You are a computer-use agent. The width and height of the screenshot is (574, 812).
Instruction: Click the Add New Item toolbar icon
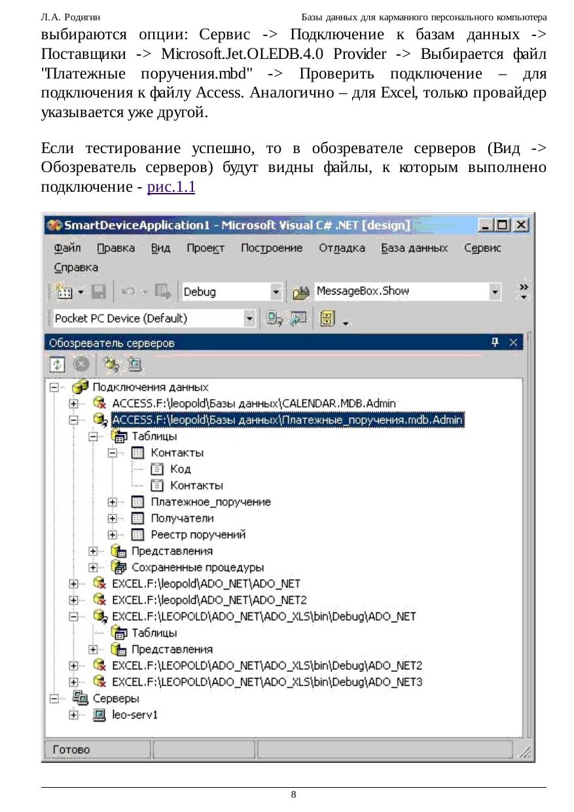pos(63,292)
